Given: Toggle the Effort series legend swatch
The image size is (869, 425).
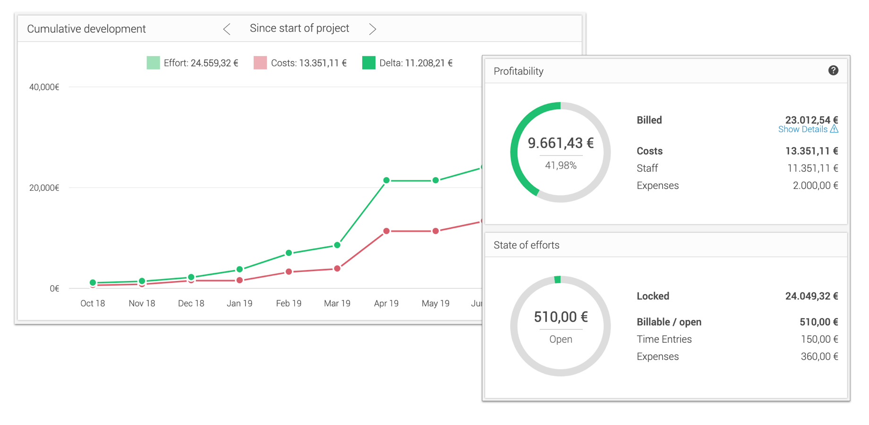Looking at the screenshot, I should 153,63.
